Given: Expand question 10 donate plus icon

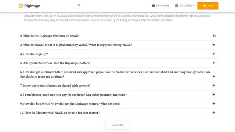Looking at the screenshot, I should pyautogui.click(x=214, y=113).
